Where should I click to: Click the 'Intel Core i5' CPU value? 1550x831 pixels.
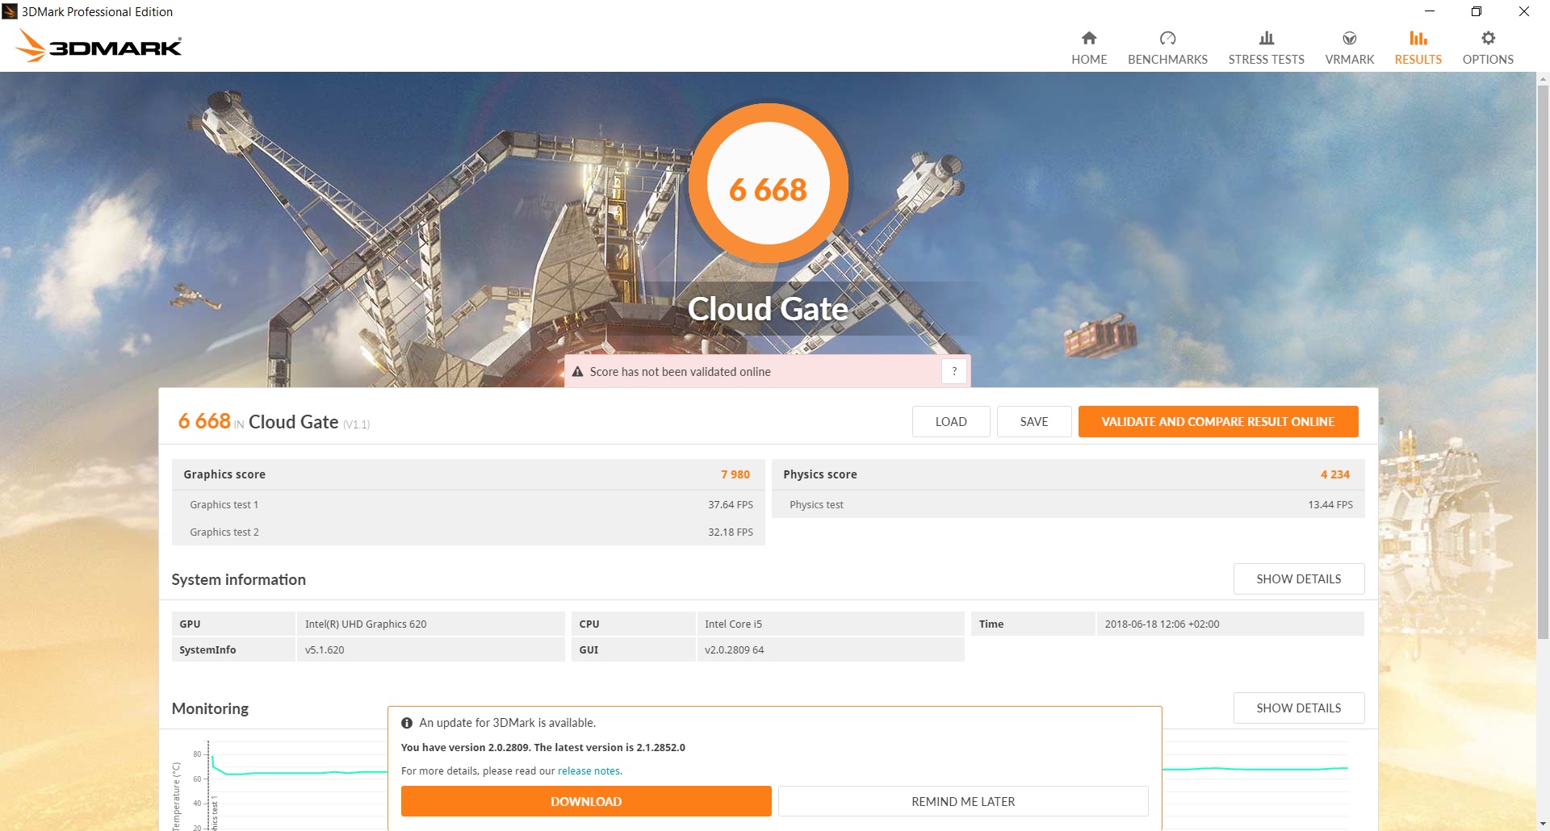733,624
